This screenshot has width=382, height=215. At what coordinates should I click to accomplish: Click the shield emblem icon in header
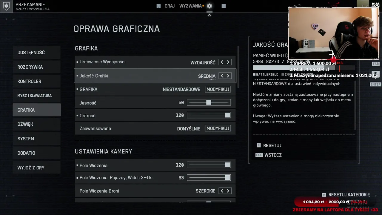(x=6, y=6)
